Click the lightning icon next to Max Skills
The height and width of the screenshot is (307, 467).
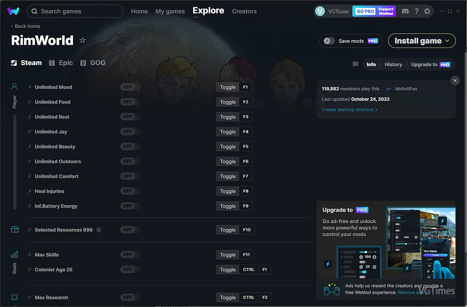[x=29, y=255]
